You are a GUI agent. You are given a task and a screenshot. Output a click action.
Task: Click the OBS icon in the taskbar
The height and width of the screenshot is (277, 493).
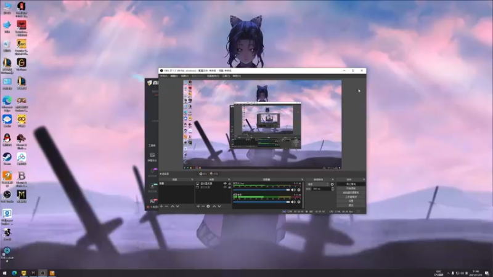(x=43, y=273)
